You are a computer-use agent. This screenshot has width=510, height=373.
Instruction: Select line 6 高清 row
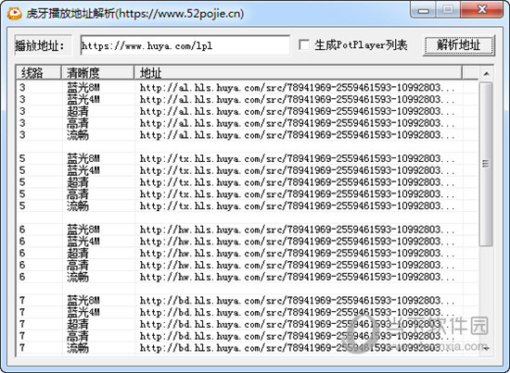point(248,265)
